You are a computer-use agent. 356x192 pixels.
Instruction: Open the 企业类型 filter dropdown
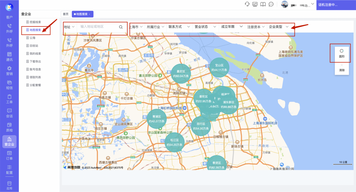pos(279,27)
